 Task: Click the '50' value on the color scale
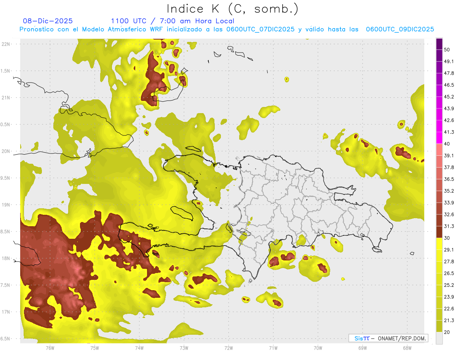click(x=447, y=50)
